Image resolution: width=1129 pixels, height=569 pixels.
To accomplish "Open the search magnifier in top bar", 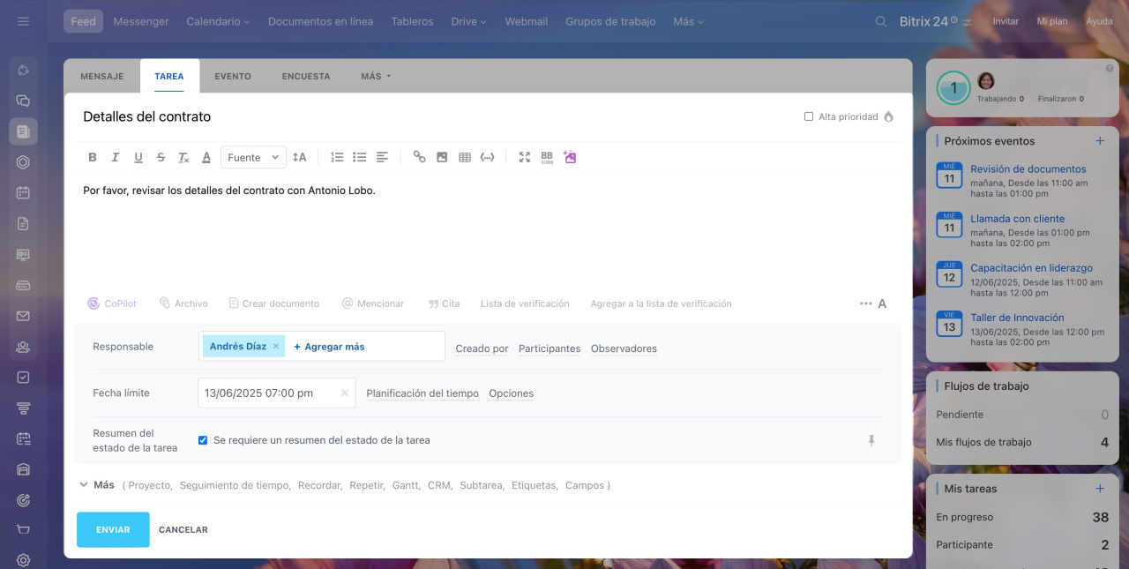I will [x=881, y=21].
